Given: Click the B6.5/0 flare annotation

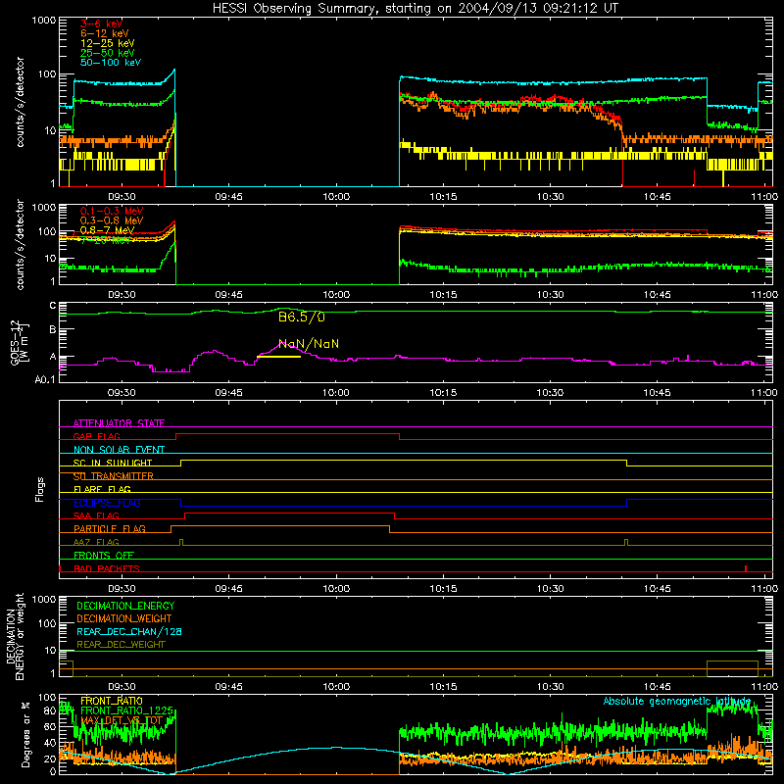Looking at the screenshot, I should 302,317.
